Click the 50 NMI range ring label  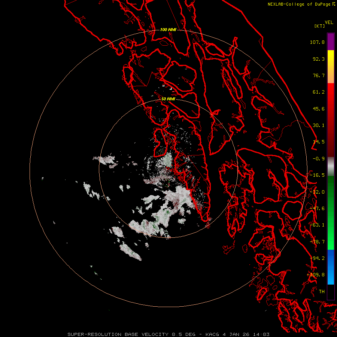coord(168,99)
